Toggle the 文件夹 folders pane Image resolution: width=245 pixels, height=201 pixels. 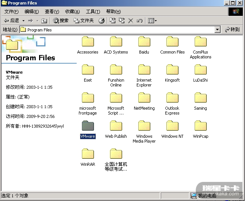click(83, 21)
